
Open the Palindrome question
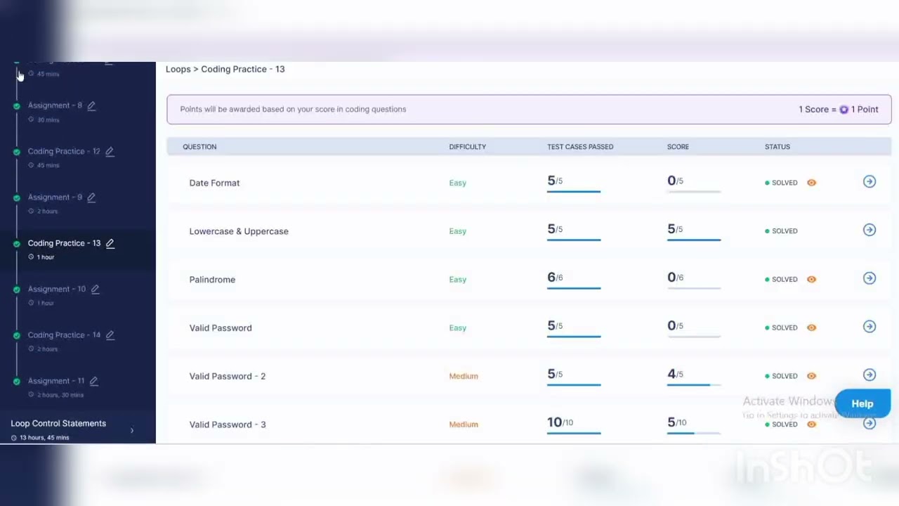(212, 280)
